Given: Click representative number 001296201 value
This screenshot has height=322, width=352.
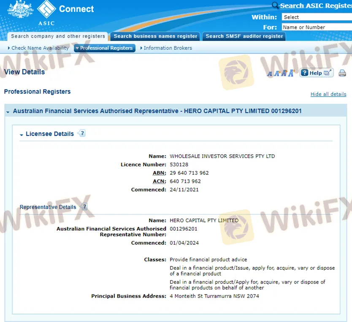Looking at the screenshot, I should (x=184, y=229).
